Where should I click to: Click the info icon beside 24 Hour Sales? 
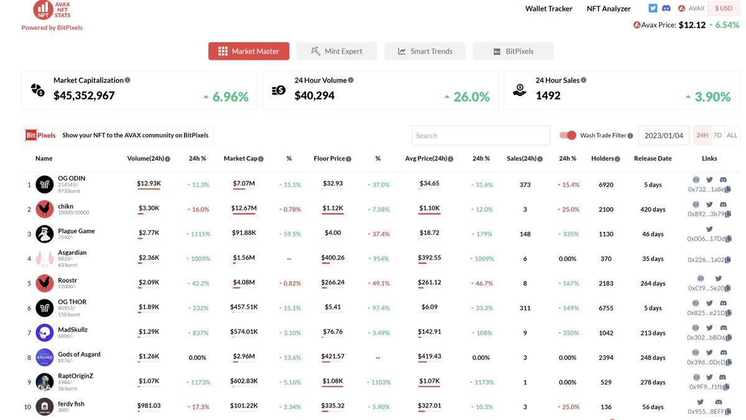[583, 80]
